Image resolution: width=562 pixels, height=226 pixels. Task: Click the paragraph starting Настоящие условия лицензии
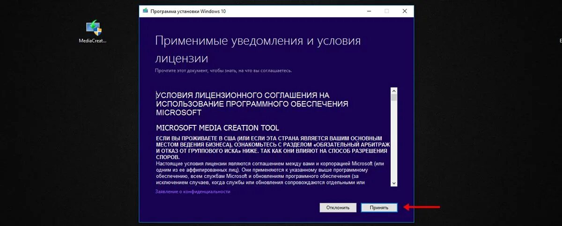pyautogui.click(x=270, y=173)
